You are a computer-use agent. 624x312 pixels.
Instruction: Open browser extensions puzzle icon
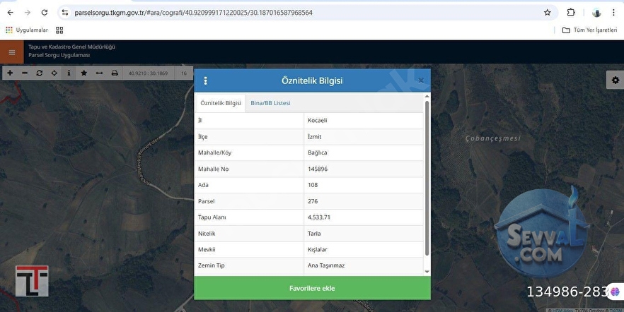pos(571,12)
